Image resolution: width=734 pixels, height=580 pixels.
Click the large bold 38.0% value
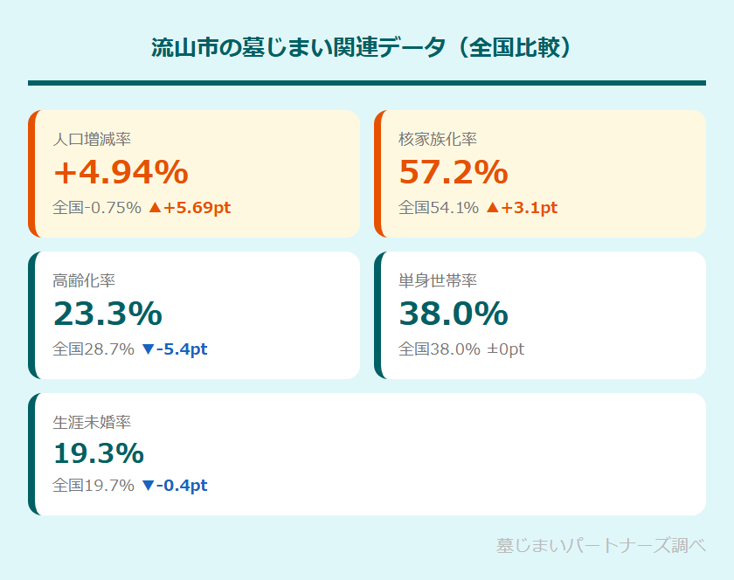(454, 314)
